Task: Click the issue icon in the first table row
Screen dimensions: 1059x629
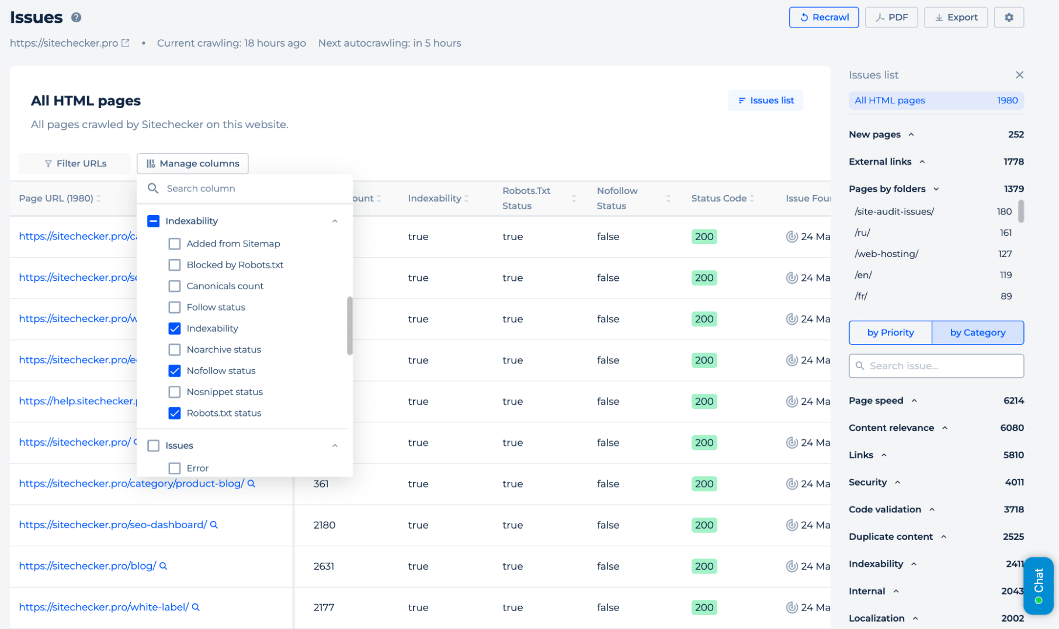Action: click(x=791, y=236)
